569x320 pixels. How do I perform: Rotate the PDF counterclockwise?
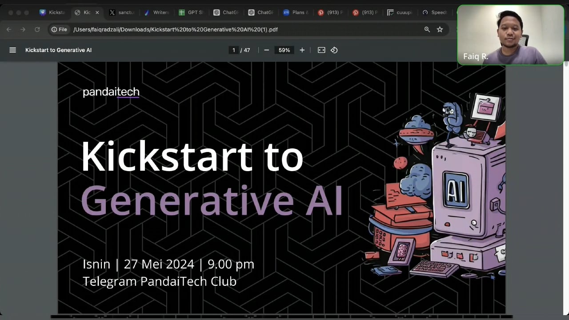click(334, 50)
